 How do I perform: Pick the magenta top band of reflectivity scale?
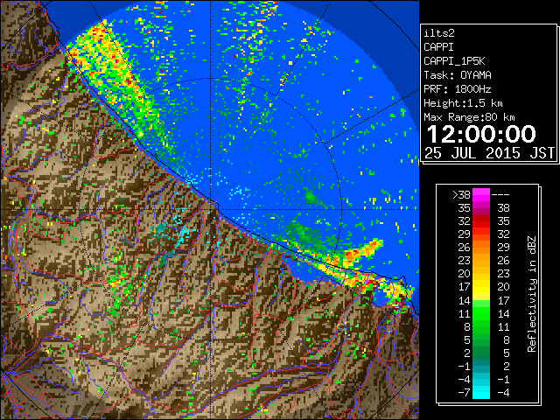(481, 195)
